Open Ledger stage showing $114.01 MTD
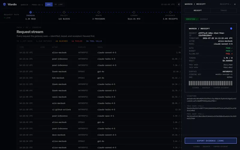 [134, 17]
